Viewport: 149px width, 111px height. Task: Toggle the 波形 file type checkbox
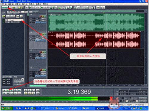click(x=4, y=79)
